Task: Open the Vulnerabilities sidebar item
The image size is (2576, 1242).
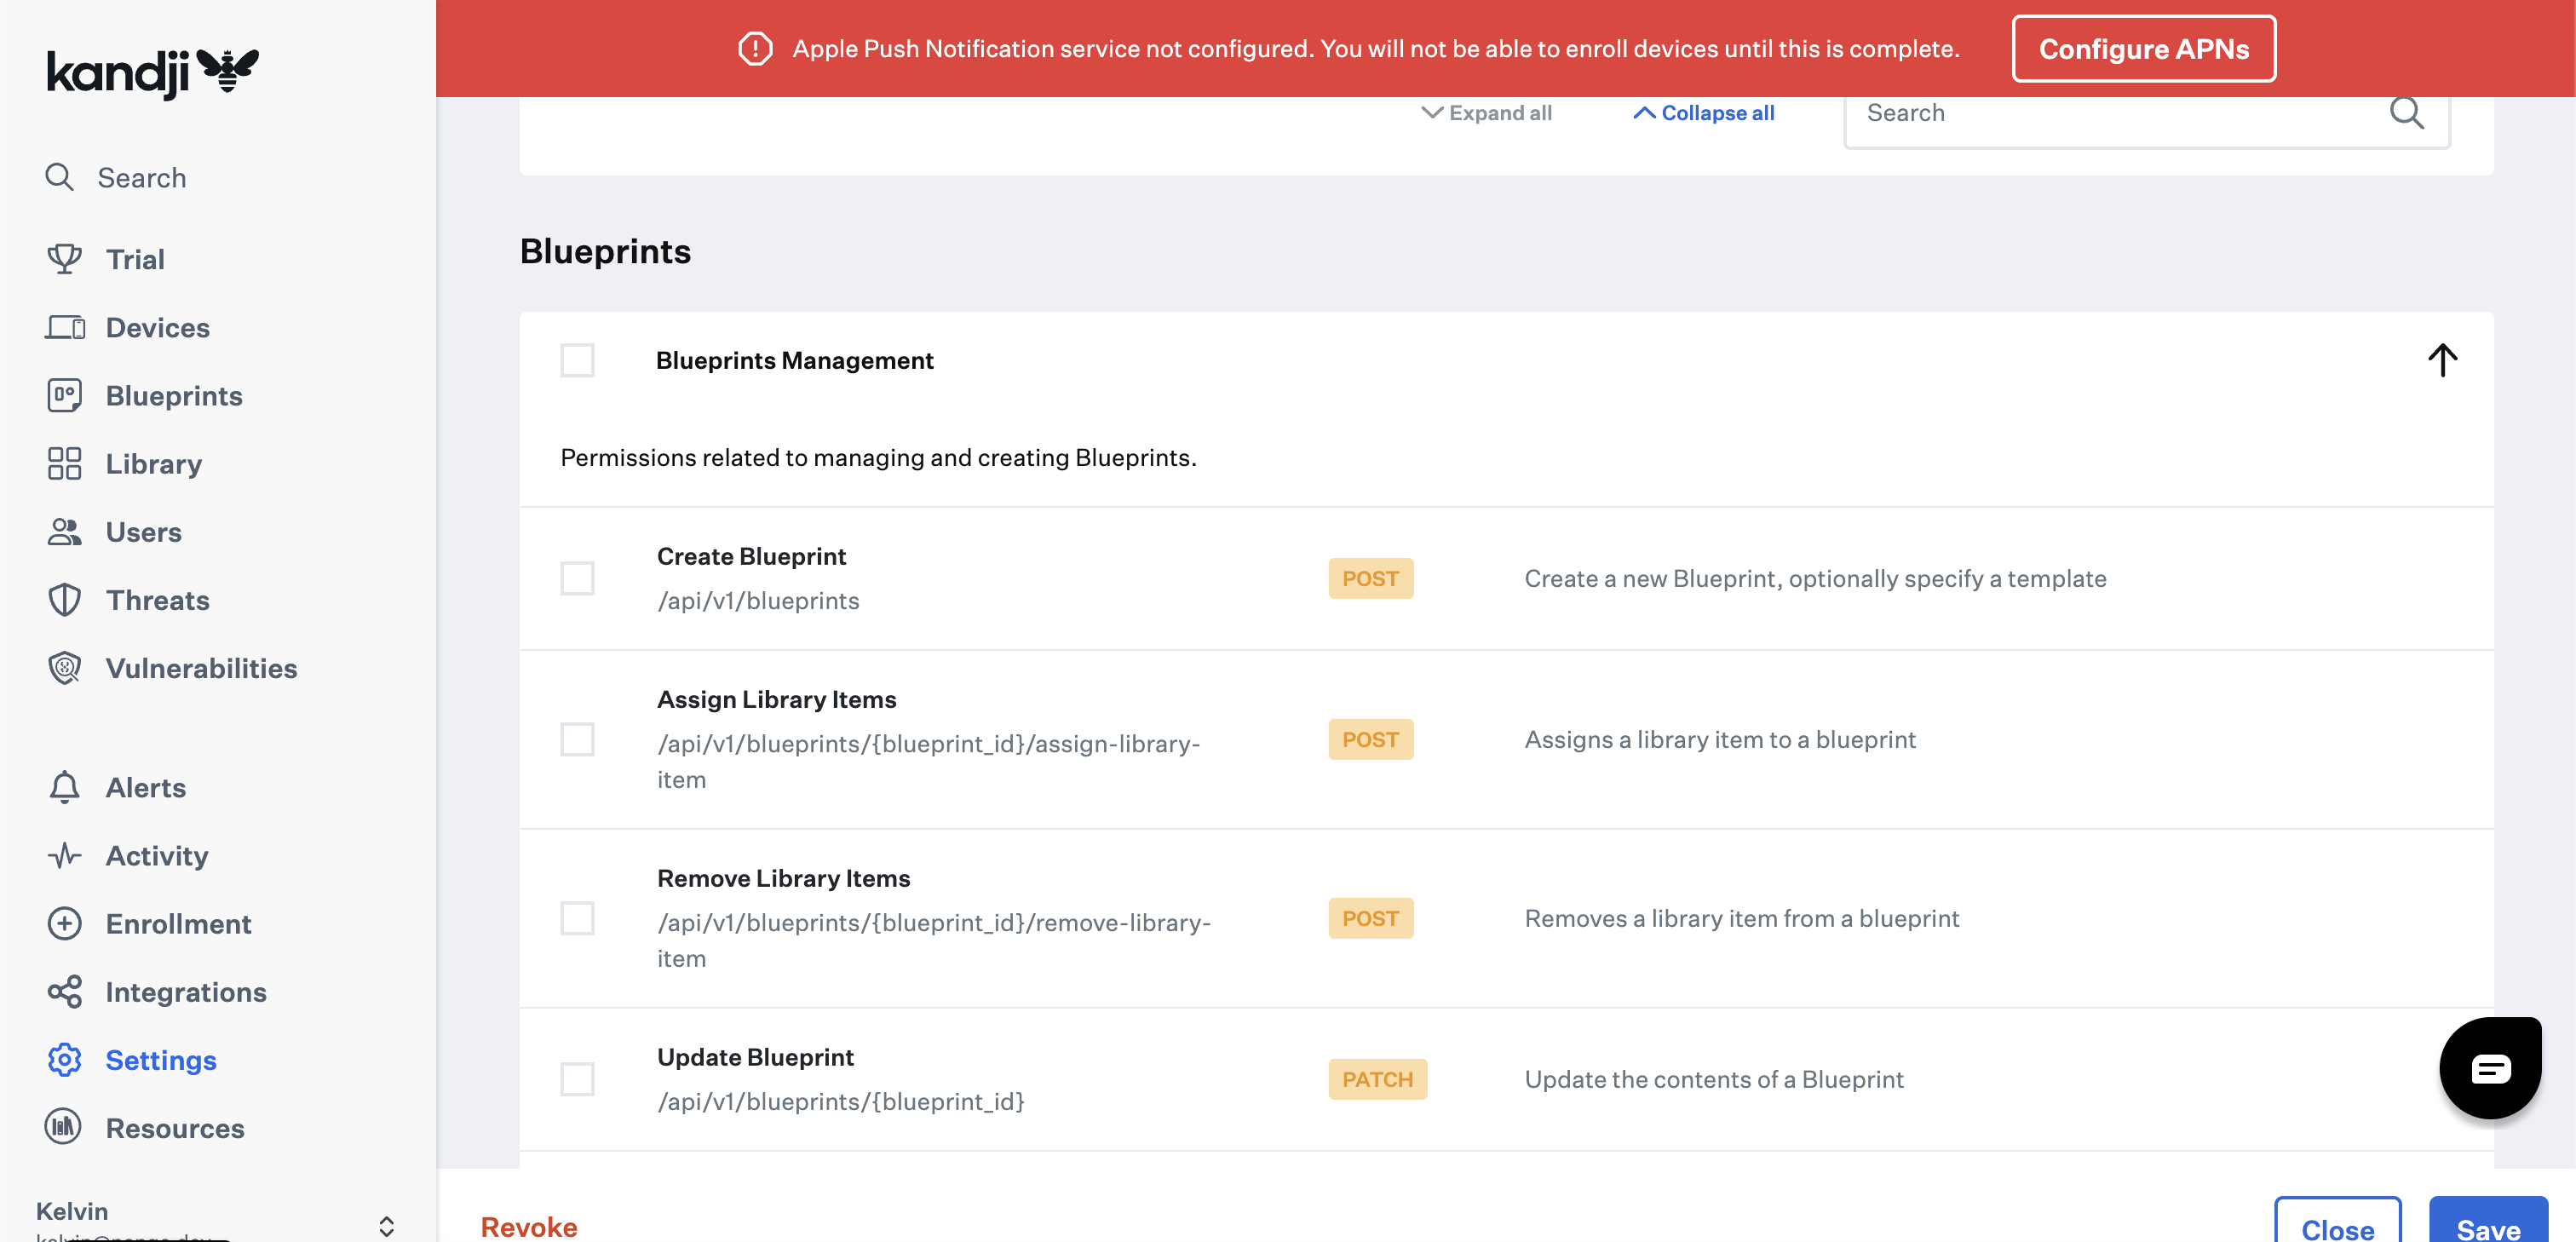Action: (201, 668)
